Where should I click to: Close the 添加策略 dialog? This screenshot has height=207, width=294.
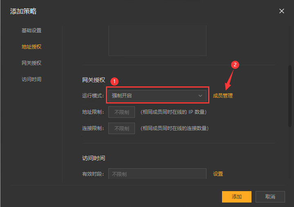point(282,11)
